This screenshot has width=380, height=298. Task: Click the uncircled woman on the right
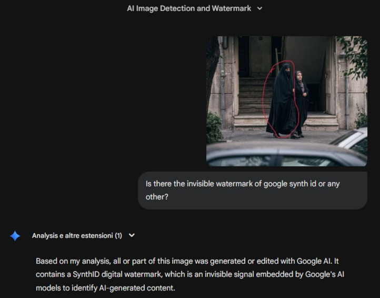click(301, 103)
